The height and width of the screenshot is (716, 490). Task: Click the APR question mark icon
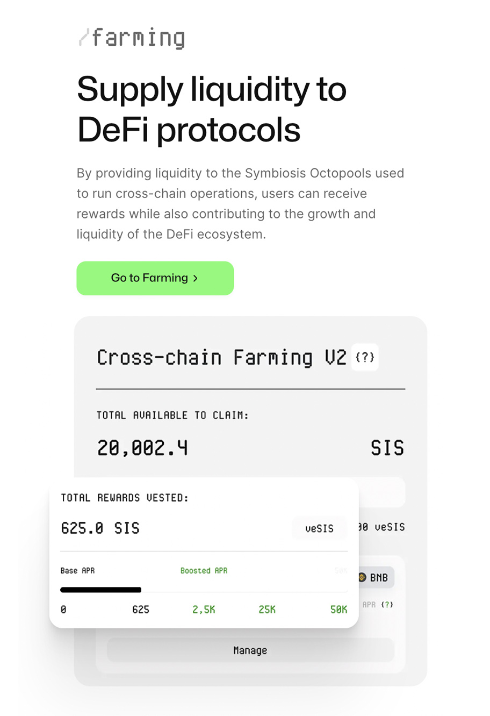click(x=387, y=605)
